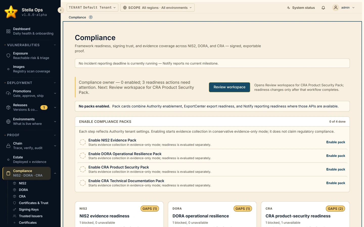
Task: Click 'Enable CRA Technical Documentation Pack' title
Action: click(x=126, y=181)
